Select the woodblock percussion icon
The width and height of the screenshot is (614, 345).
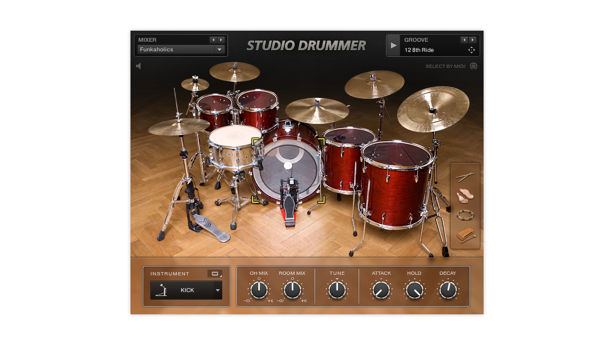[465, 235]
